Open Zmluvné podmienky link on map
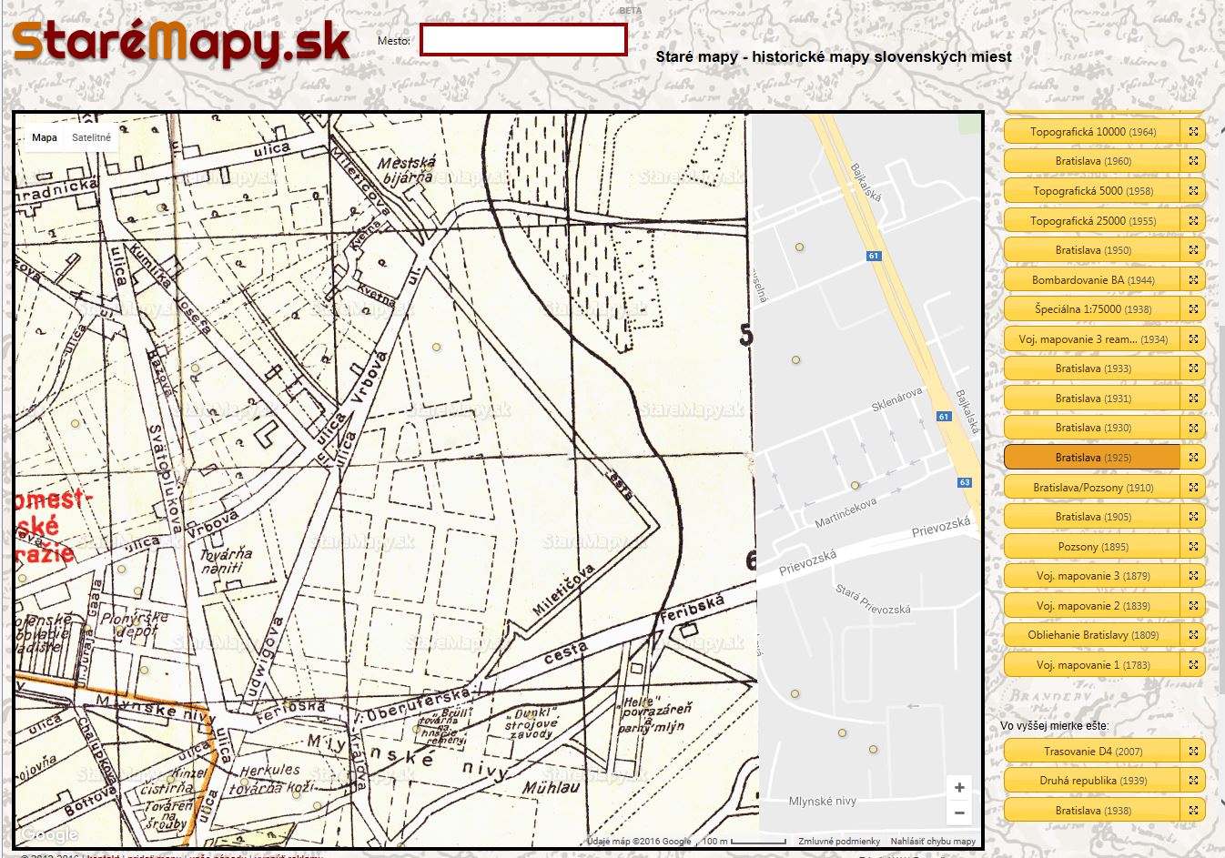1225x858 pixels. 839,842
